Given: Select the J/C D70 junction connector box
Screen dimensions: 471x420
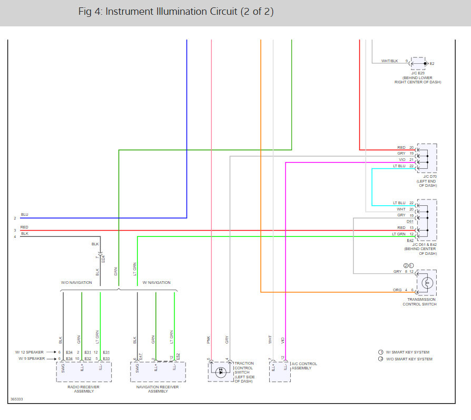Looking at the screenshot, I should pyautogui.click(x=427, y=158).
